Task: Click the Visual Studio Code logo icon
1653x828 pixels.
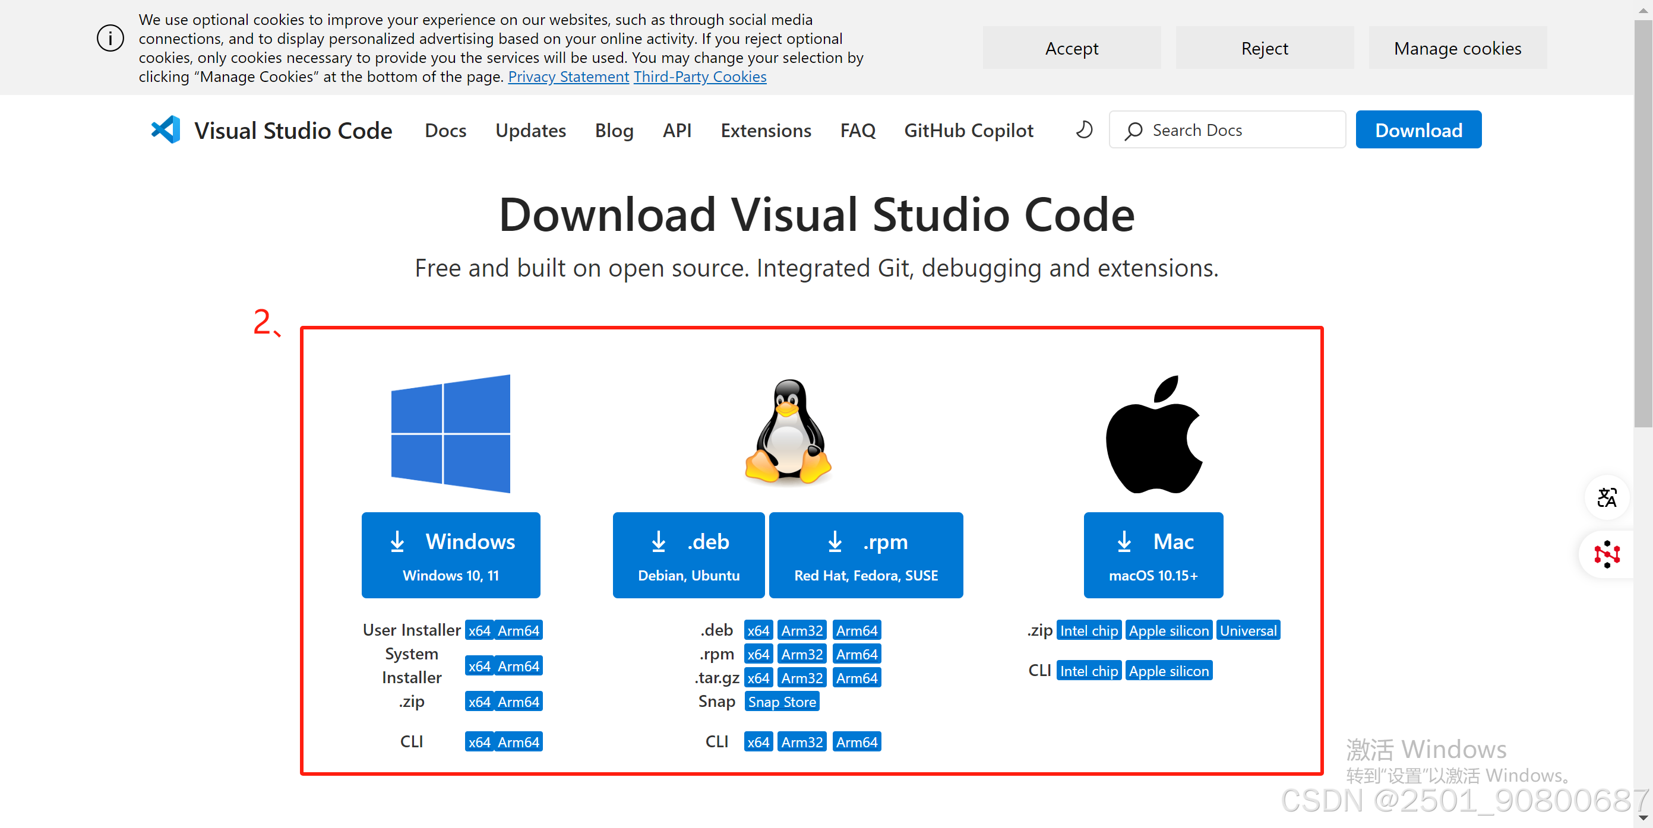Action: coord(166,130)
